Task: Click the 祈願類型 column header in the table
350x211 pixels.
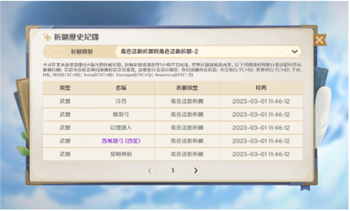Action: pos(187,88)
